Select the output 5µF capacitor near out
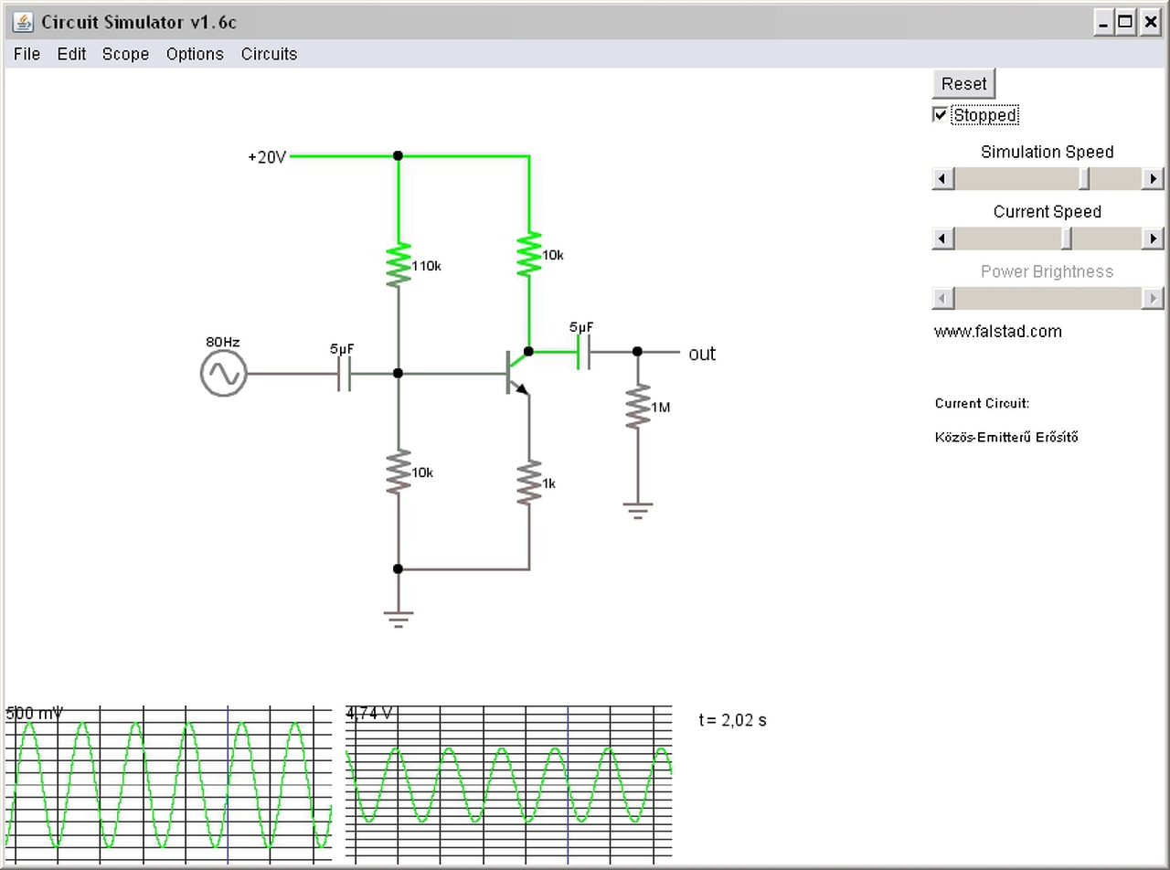The height and width of the screenshot is (870, 1170). point(583,352)
